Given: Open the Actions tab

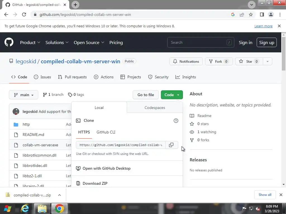Looking at the screenshot, I should pyautogui.click(x=104, y=77).
